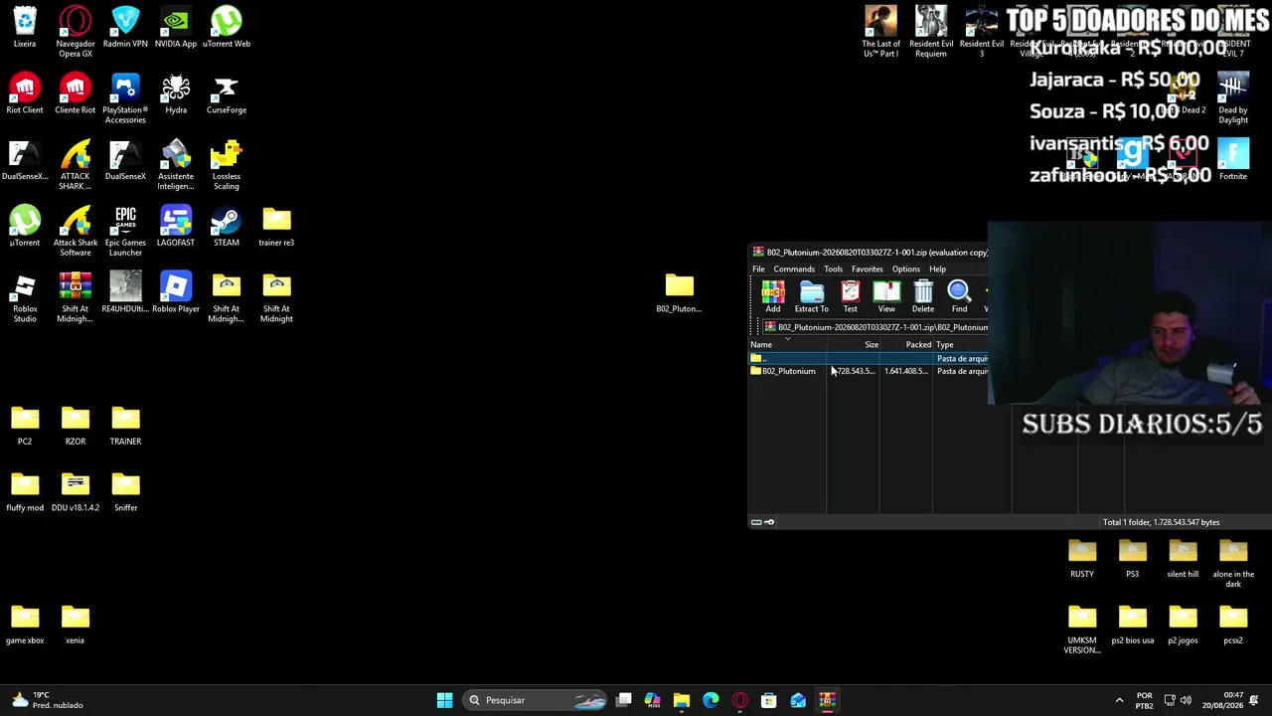Screen dimensions: 1272x716
Task: Select the Radmin VPN desktop icon
Action: tap(125, 28)
